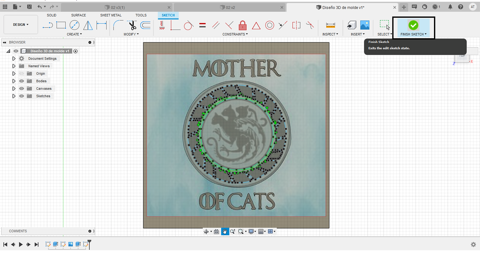This screenshot has height=258, width=480.
Task: Apply the Tangent constraint
Action: 189,25
